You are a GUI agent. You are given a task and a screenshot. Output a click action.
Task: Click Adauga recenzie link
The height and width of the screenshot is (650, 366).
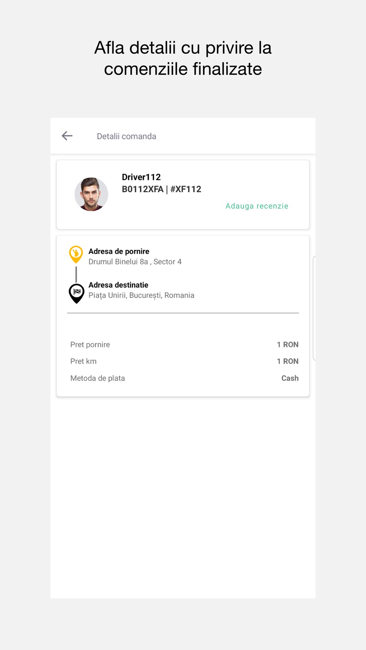257,206
